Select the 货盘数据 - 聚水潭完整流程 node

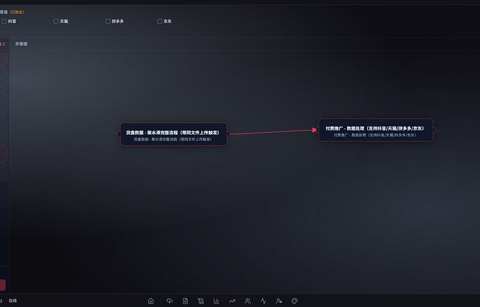174,134
